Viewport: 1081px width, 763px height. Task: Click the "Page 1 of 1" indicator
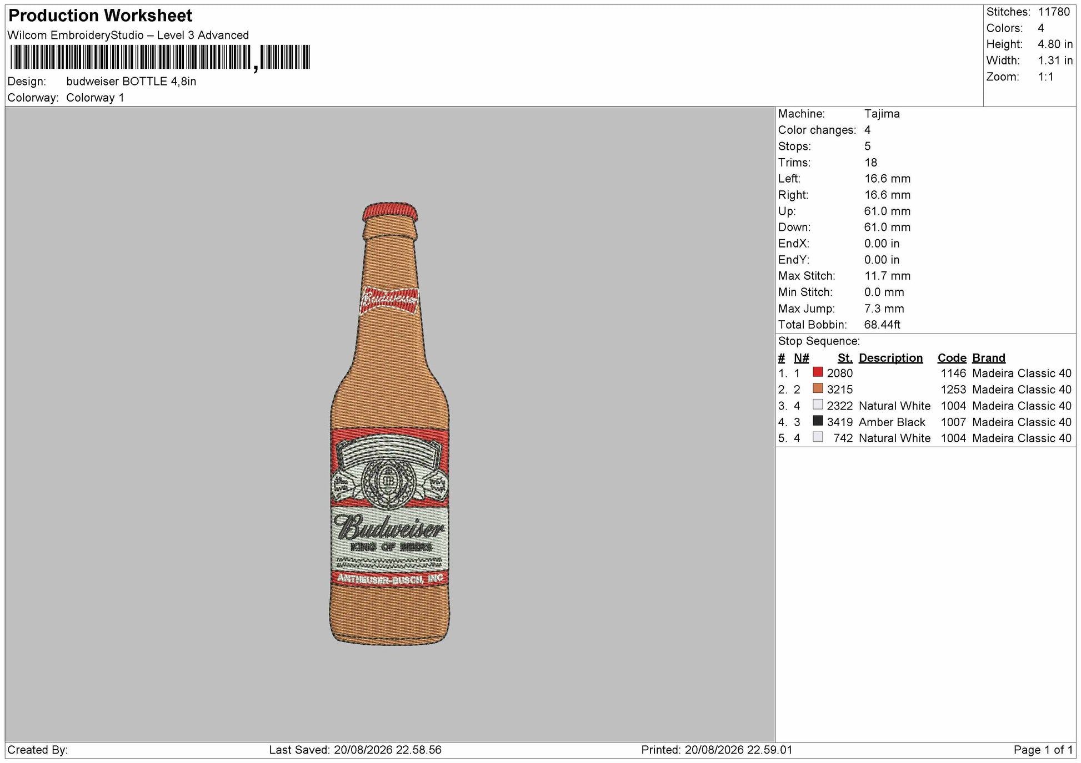(1043, 750)
